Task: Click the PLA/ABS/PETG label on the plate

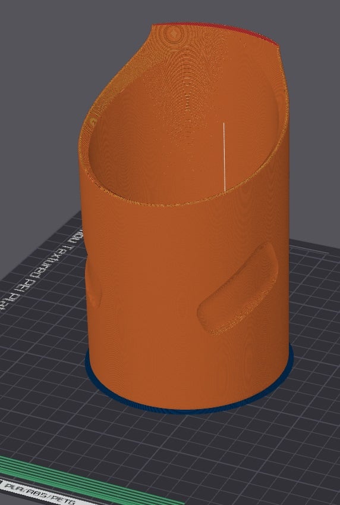Action: tap(40, 495)
